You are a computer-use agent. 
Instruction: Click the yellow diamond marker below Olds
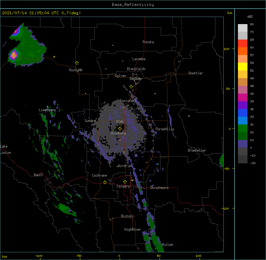(120, 129)
